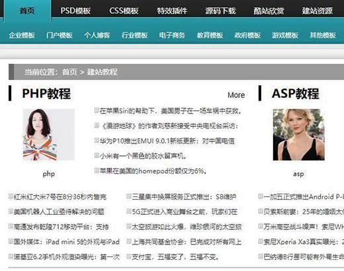Select the 游戏模板 submenu item

(285, 35)
